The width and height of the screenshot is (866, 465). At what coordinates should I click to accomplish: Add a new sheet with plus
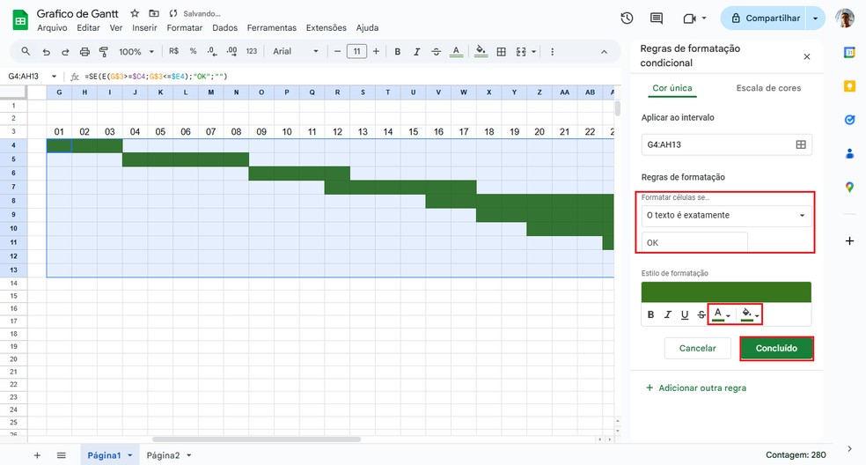37,455
